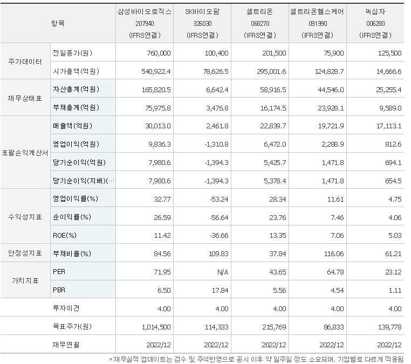Click the 순이익률(%) row label
The height and width of the screenshot is (364, 411).
coord(72,217)
